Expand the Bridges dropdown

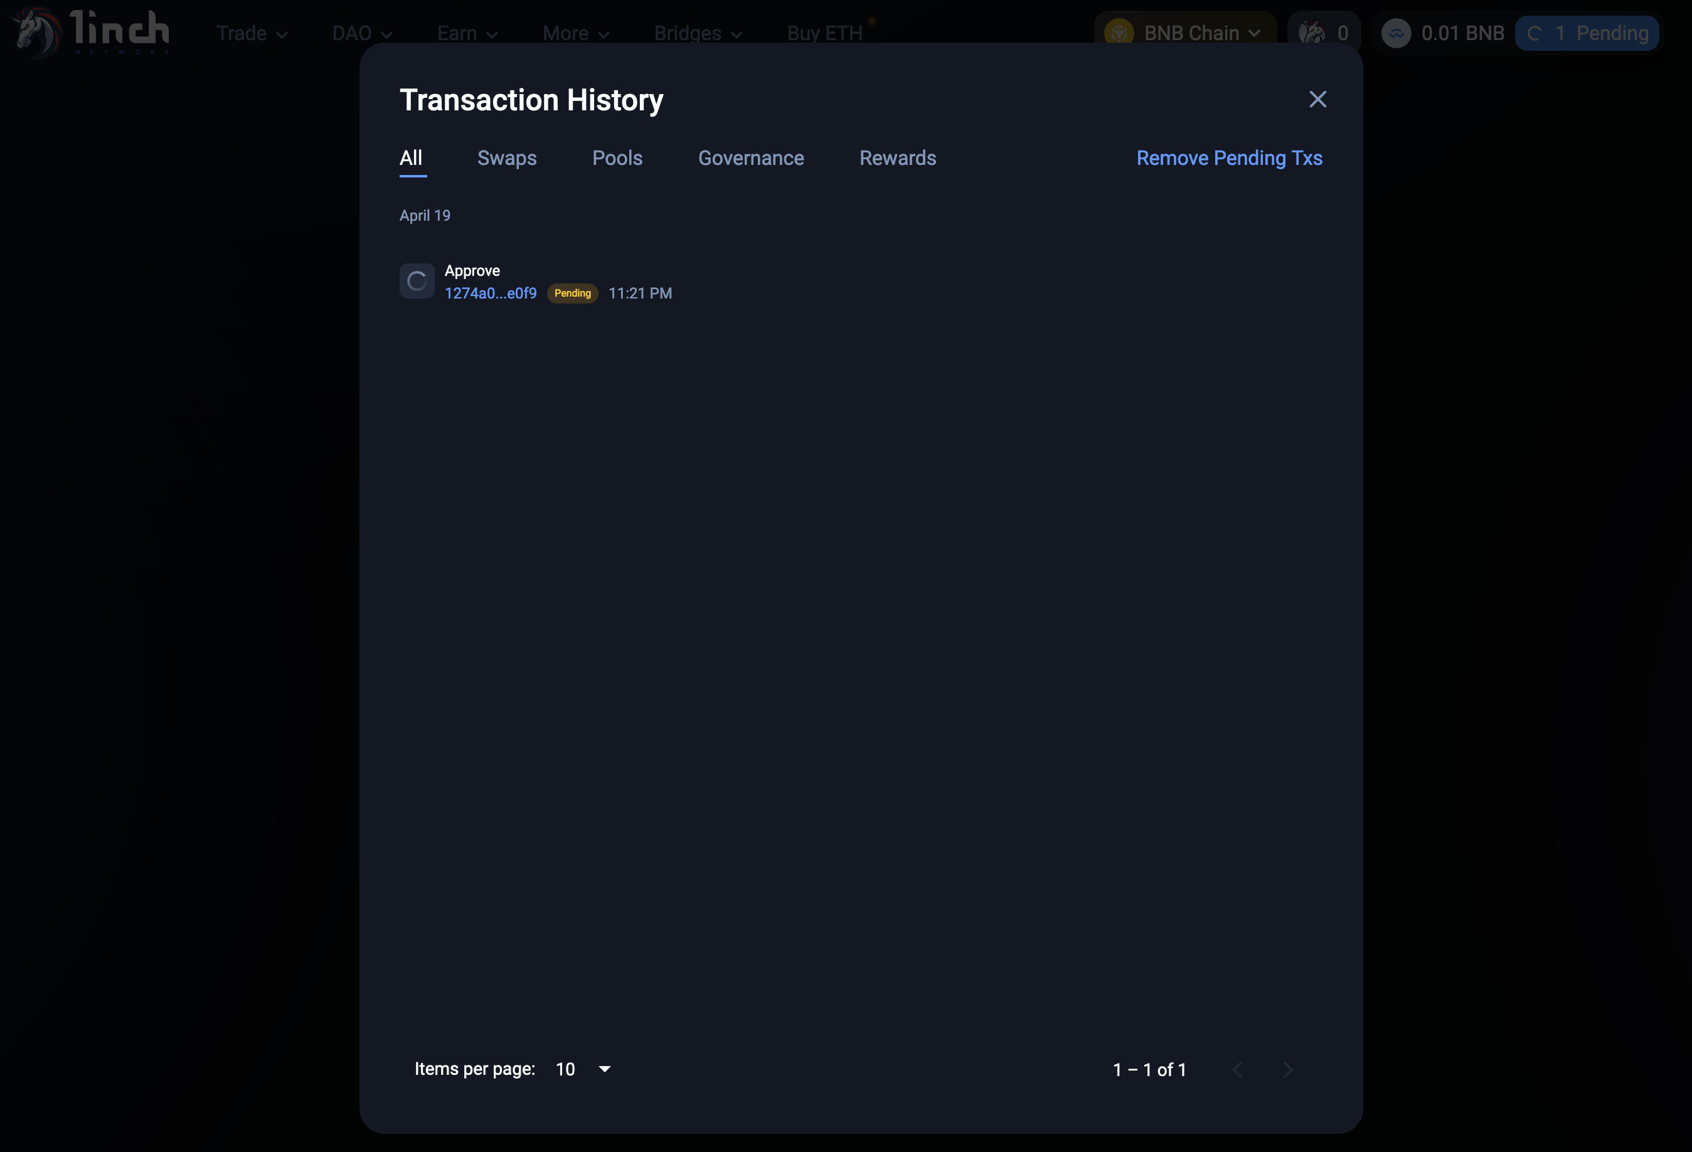[x=698, y=33]
